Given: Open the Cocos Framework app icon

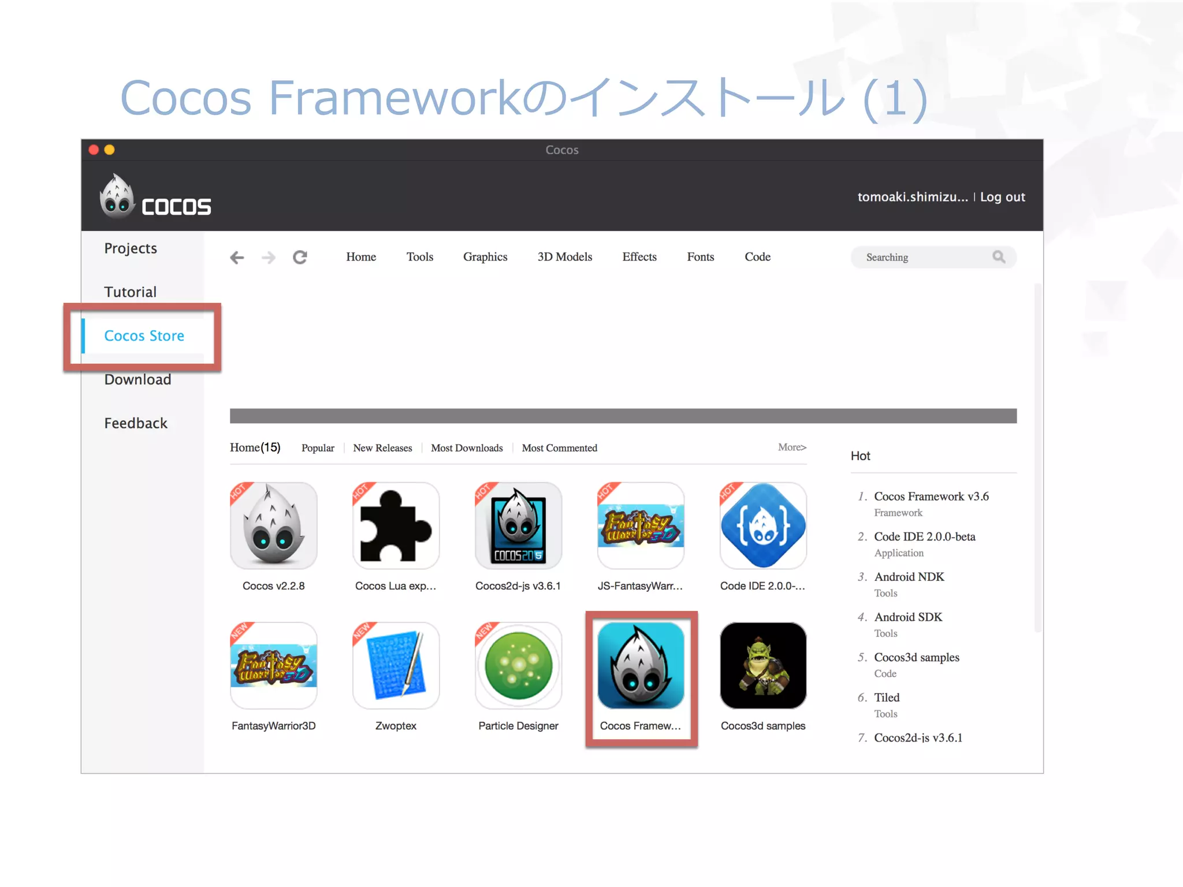Looking at the screenshot, I should [641, 665].
